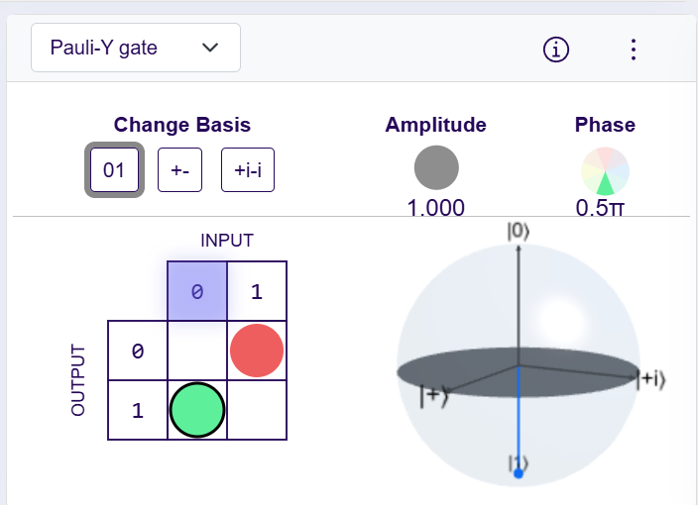Screen dimensions: 698x505
Task: Click the gray amplitude circle
Action: pos(436,167)
